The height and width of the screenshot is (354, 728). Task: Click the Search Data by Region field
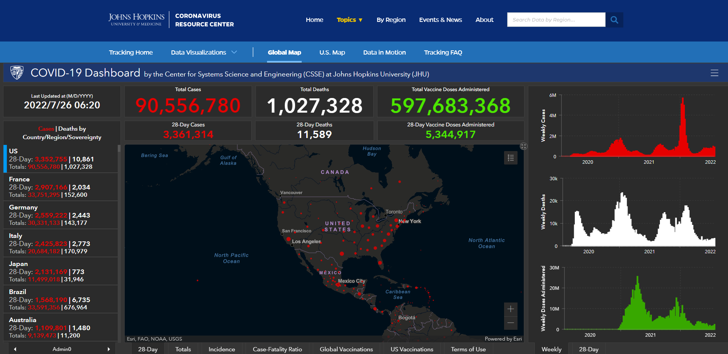tap(556, 20)
